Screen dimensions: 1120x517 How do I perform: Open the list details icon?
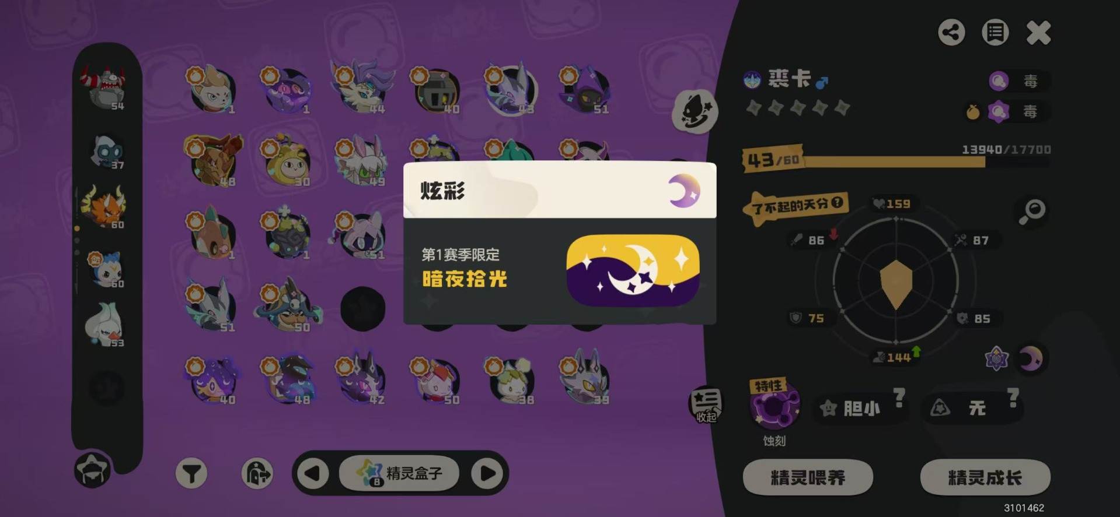pyautogui.click(x=995, y=32)
